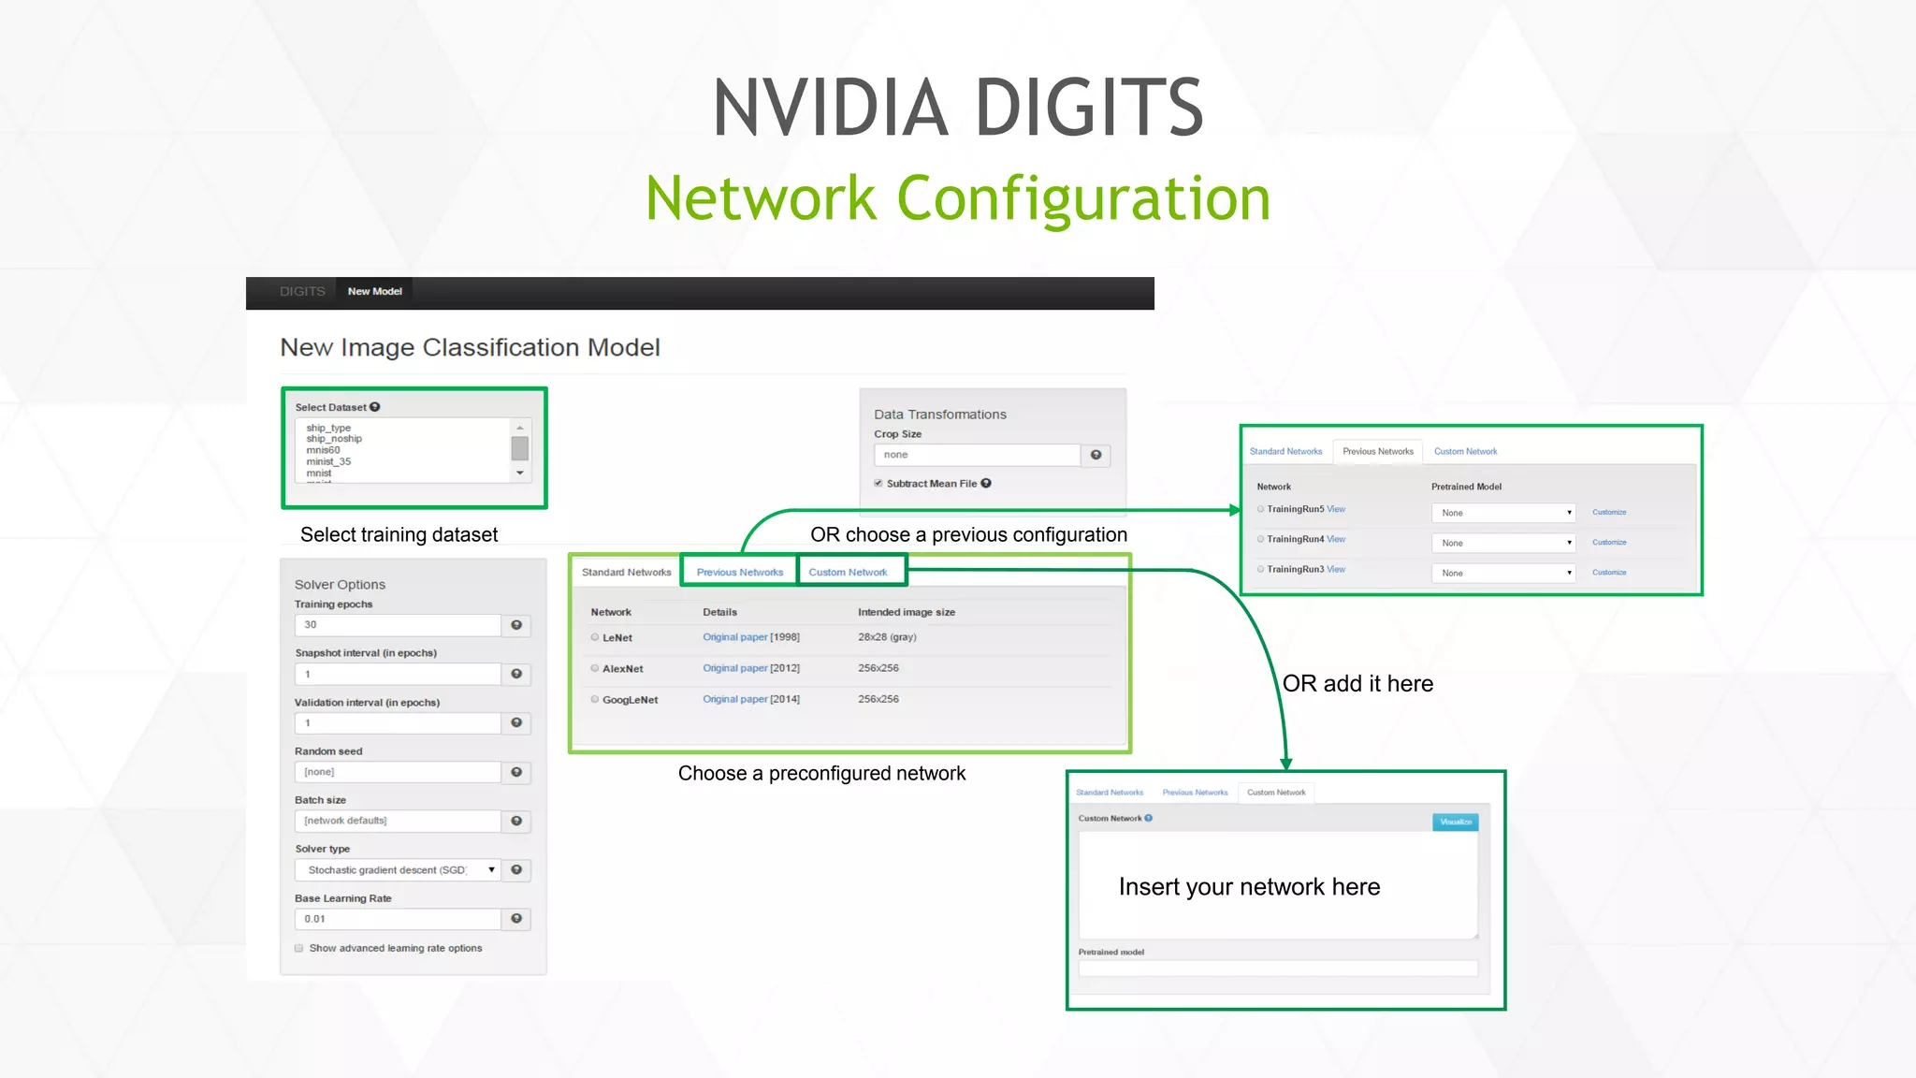Click help icon beside Random seed
The width and height of the screenshot is (1916, 1078).
pos(516,772)
